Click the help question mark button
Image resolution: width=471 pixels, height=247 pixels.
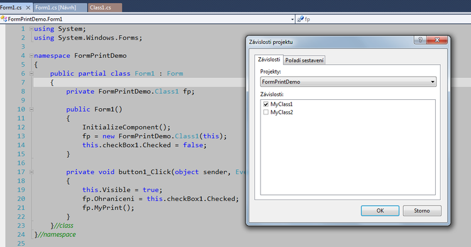pos(420,40)
